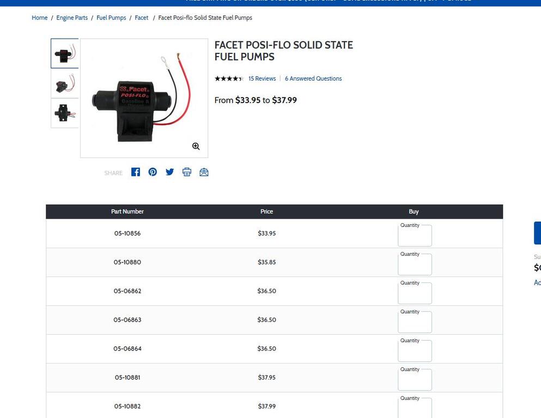Image resolution: width=541 pixels, height=418 pixels.
Task: Click the product title heading
Action: point(284,51)
